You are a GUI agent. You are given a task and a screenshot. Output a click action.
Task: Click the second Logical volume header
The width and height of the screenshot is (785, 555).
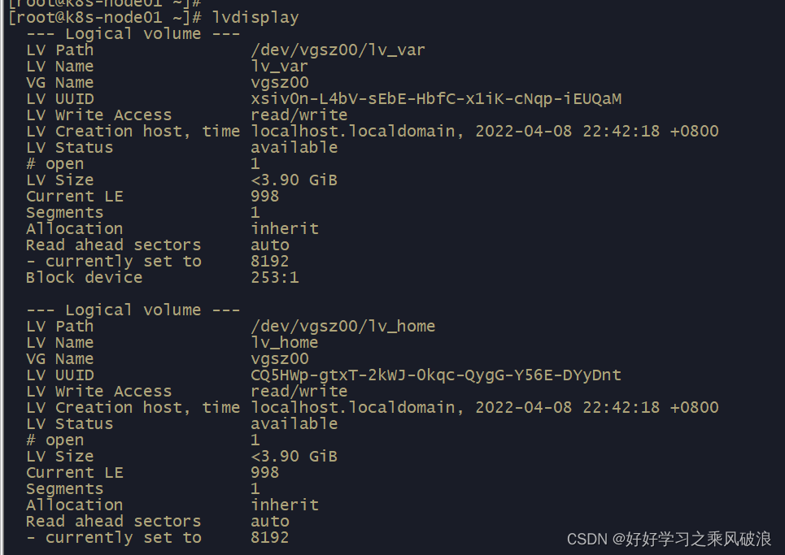point(133,310)
